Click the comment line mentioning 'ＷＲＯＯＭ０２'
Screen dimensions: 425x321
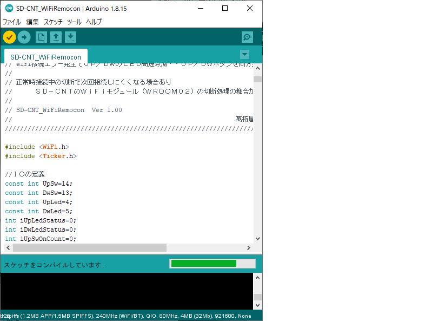coord(129,91)
